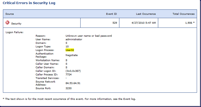The height and width of the screenshot is (107, 201).
Task: Click the 'User Name:' field label
Action: click(43, 39)
